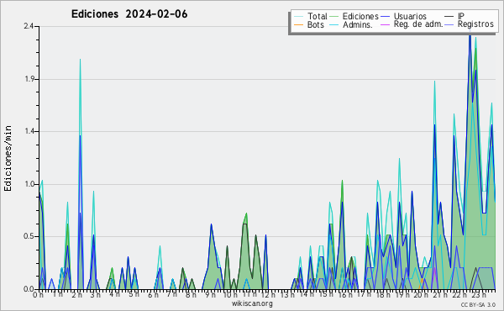Select the 'Total' legend entry

pos(318,16)
